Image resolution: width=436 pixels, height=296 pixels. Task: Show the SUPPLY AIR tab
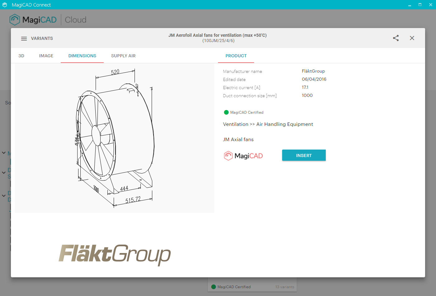point(123,56)
